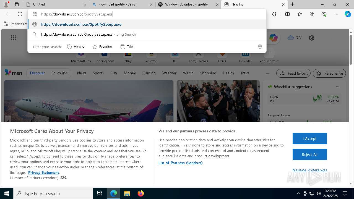Open File Explorer taskbar icon
The height and width of the screenshot is (199, 354).
pos(127,193)
